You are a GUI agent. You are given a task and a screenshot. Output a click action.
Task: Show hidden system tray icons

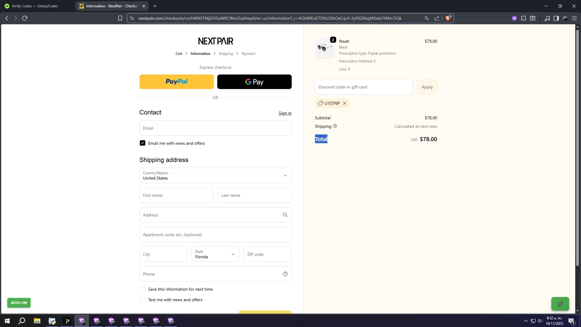[526, 321]
